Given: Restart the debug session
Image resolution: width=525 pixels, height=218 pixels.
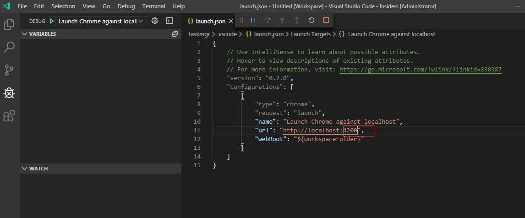Looking at the screenshot, I should click(312, 21).
